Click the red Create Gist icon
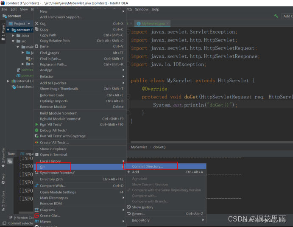 pos(36,216)
